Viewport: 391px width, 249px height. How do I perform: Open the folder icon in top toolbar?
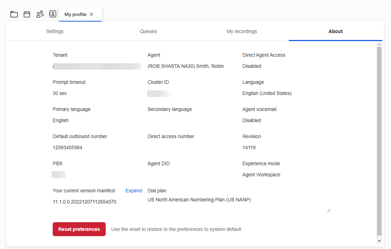point(14,14)
